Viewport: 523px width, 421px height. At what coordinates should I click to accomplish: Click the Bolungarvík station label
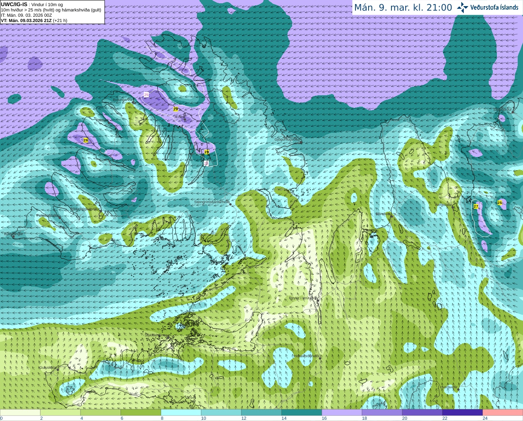click(123, 99)
